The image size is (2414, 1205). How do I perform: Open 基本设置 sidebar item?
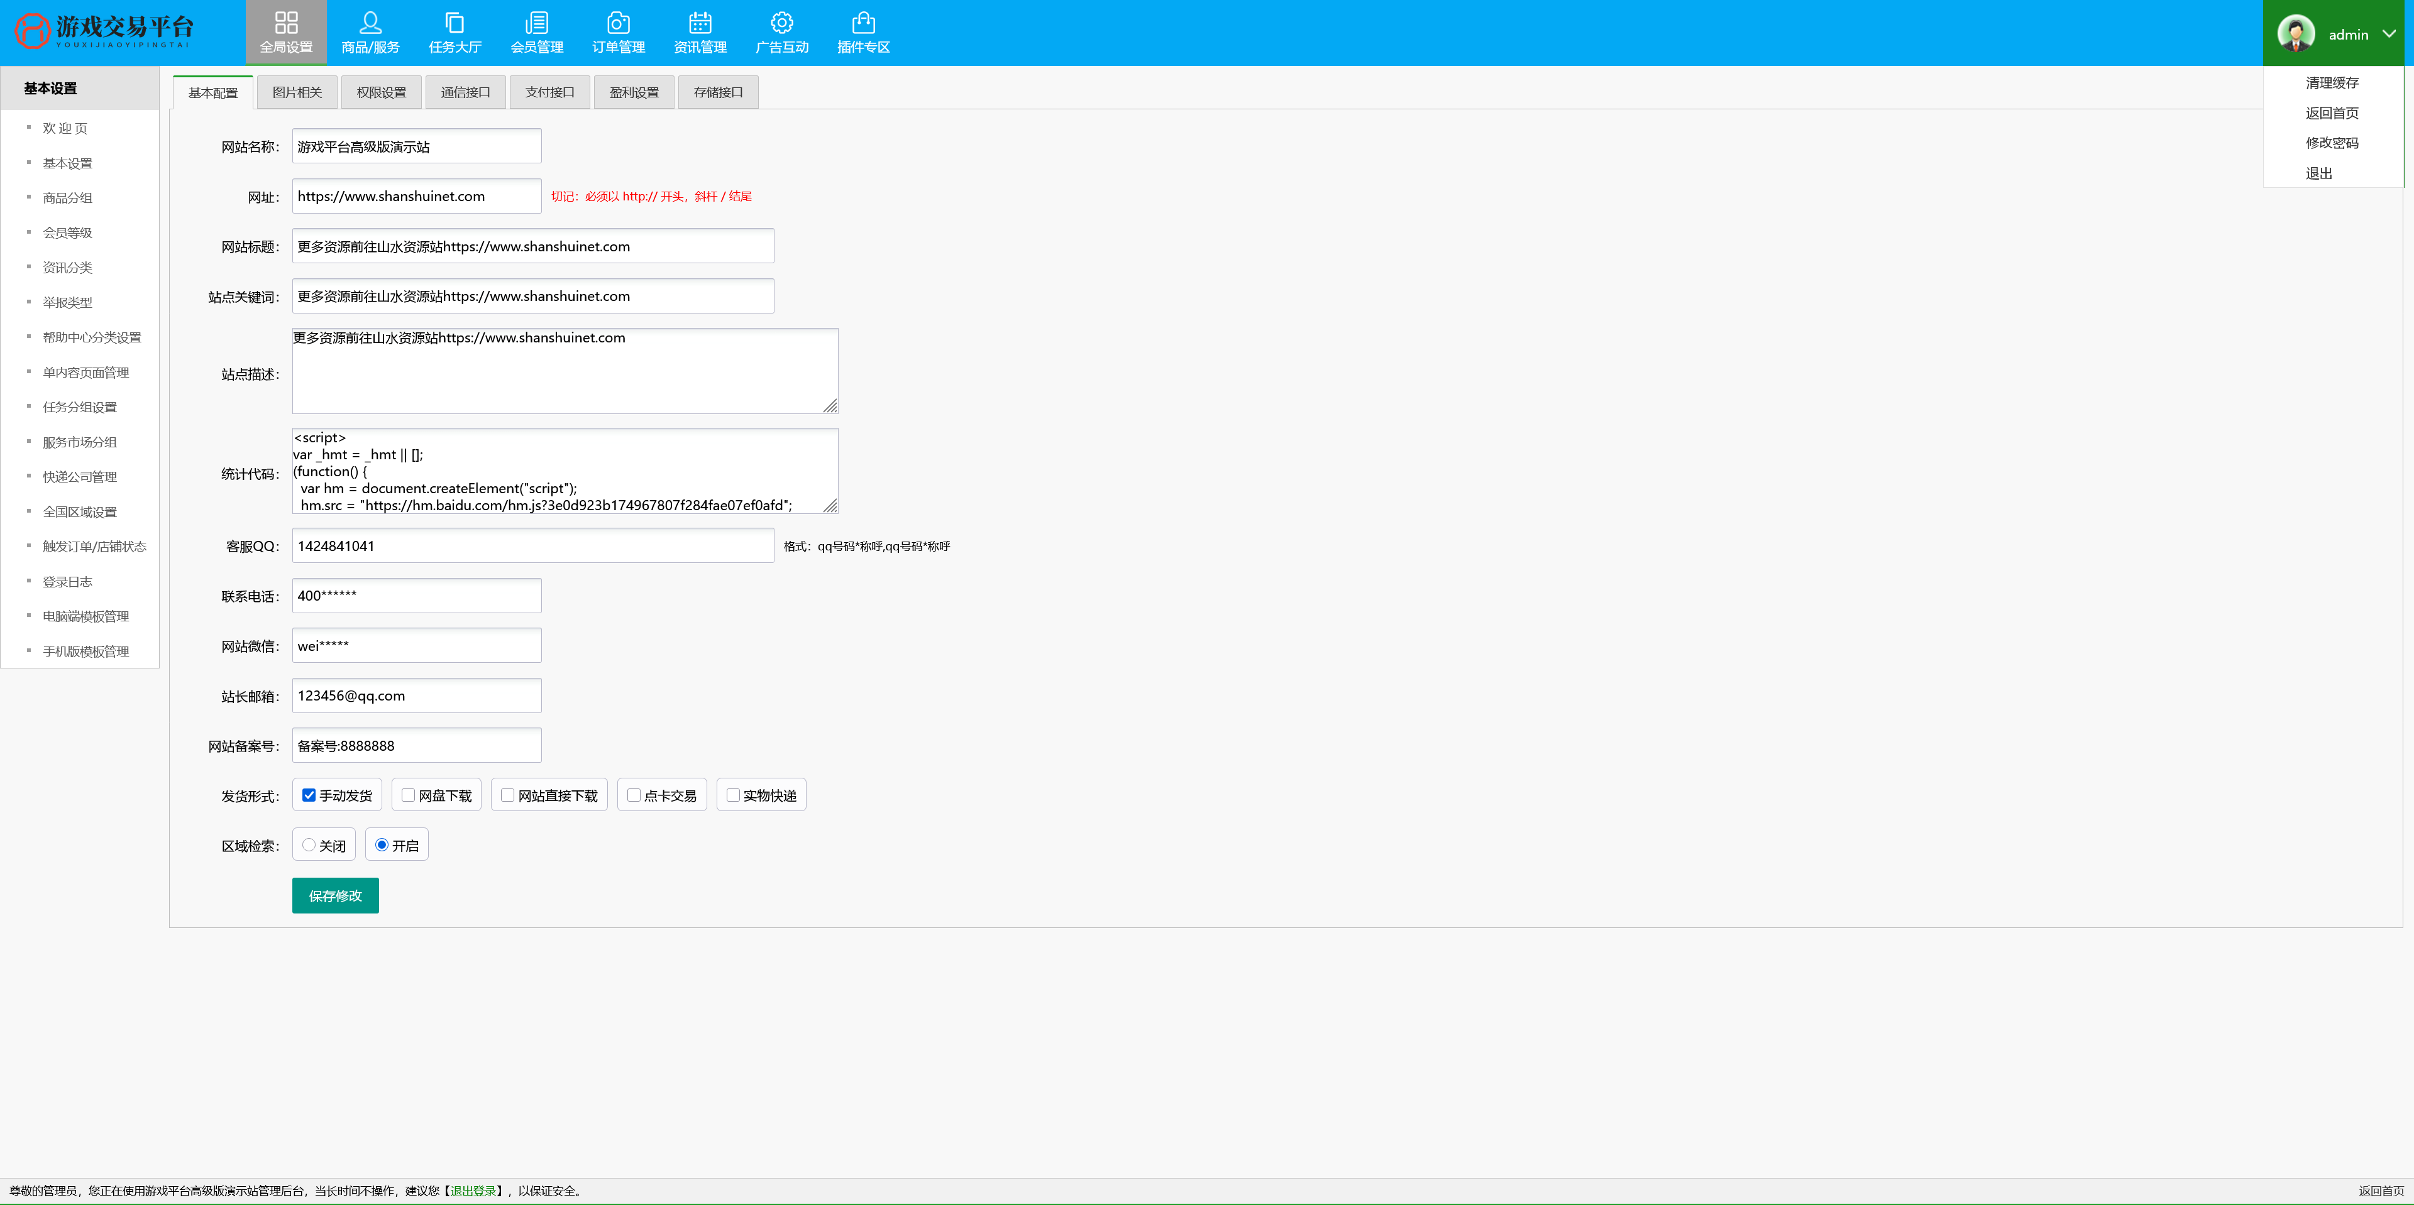tap(67, 163)
